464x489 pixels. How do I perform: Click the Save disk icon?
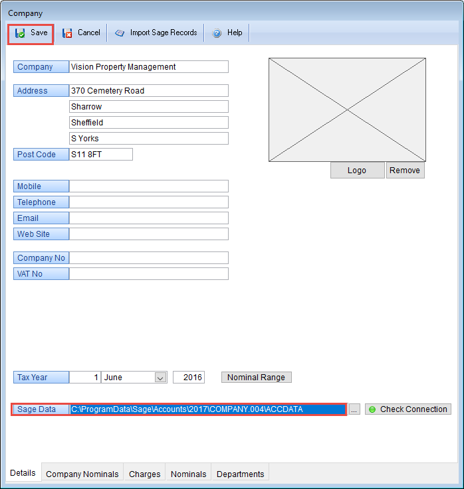pyautogui.click(x=20, y=33)
